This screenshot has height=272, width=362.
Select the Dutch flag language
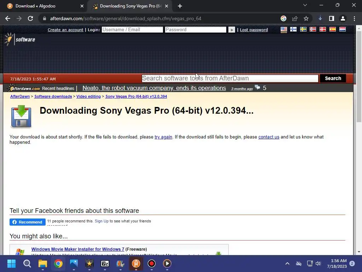click(342, 30)
